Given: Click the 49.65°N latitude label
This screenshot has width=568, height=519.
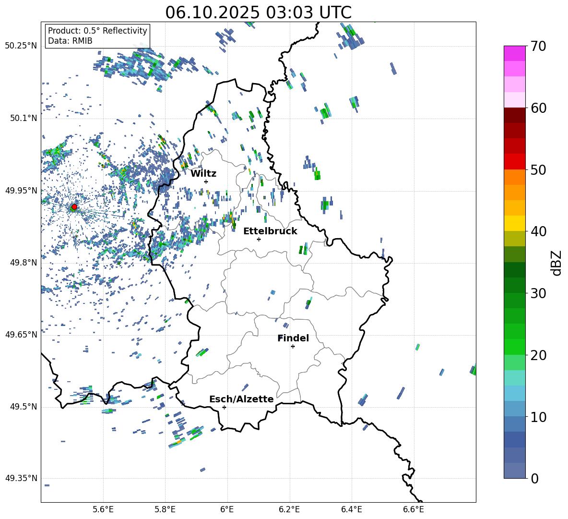Looking at the screenshot, I should tap(21, 335).
